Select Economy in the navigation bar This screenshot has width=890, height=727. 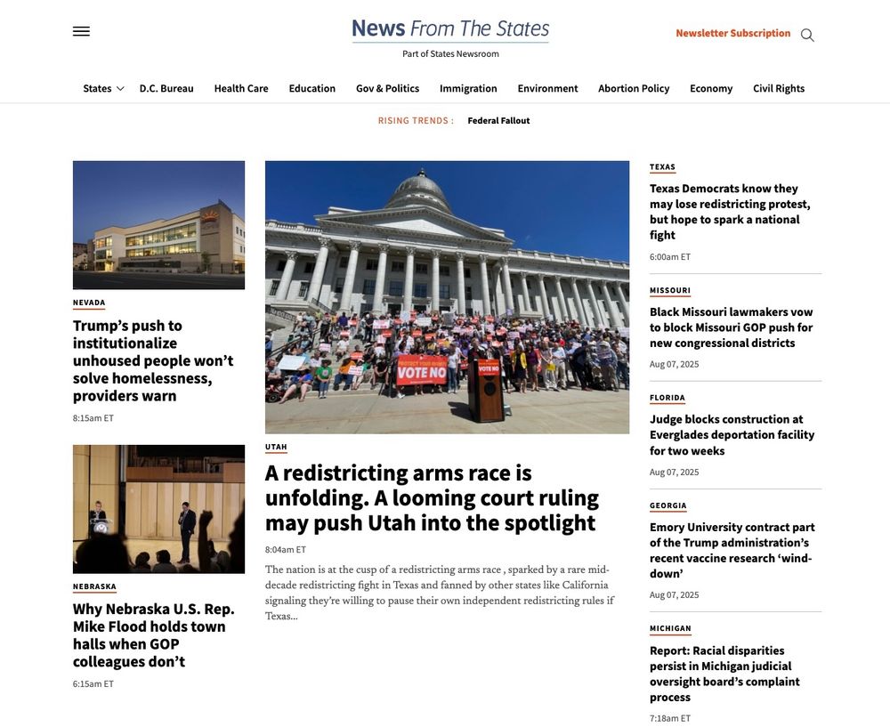(x=711, y=88)
